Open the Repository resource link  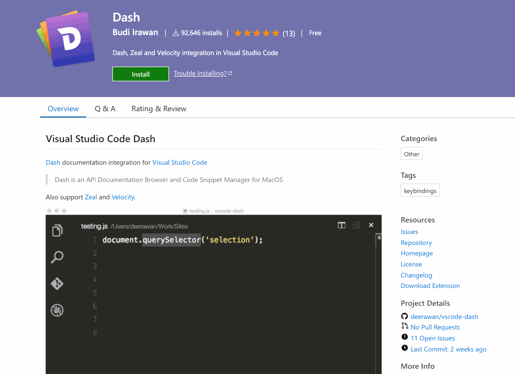tap(416, 242)
